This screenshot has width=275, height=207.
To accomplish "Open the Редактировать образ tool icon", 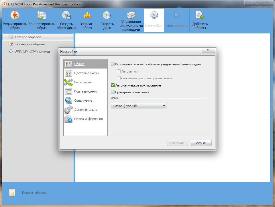I will (x=15, y=15).
